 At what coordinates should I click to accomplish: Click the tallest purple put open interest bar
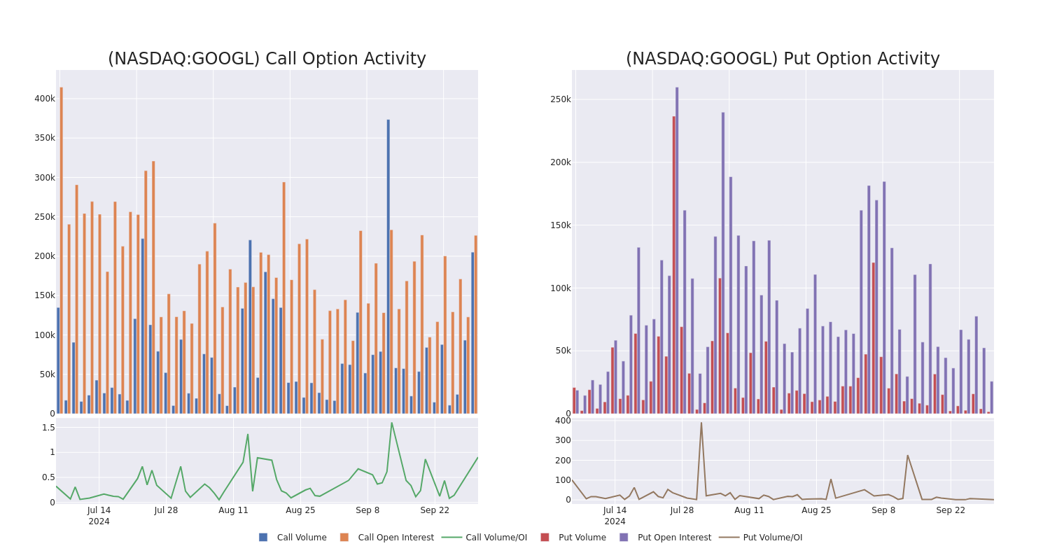(677, 250)
